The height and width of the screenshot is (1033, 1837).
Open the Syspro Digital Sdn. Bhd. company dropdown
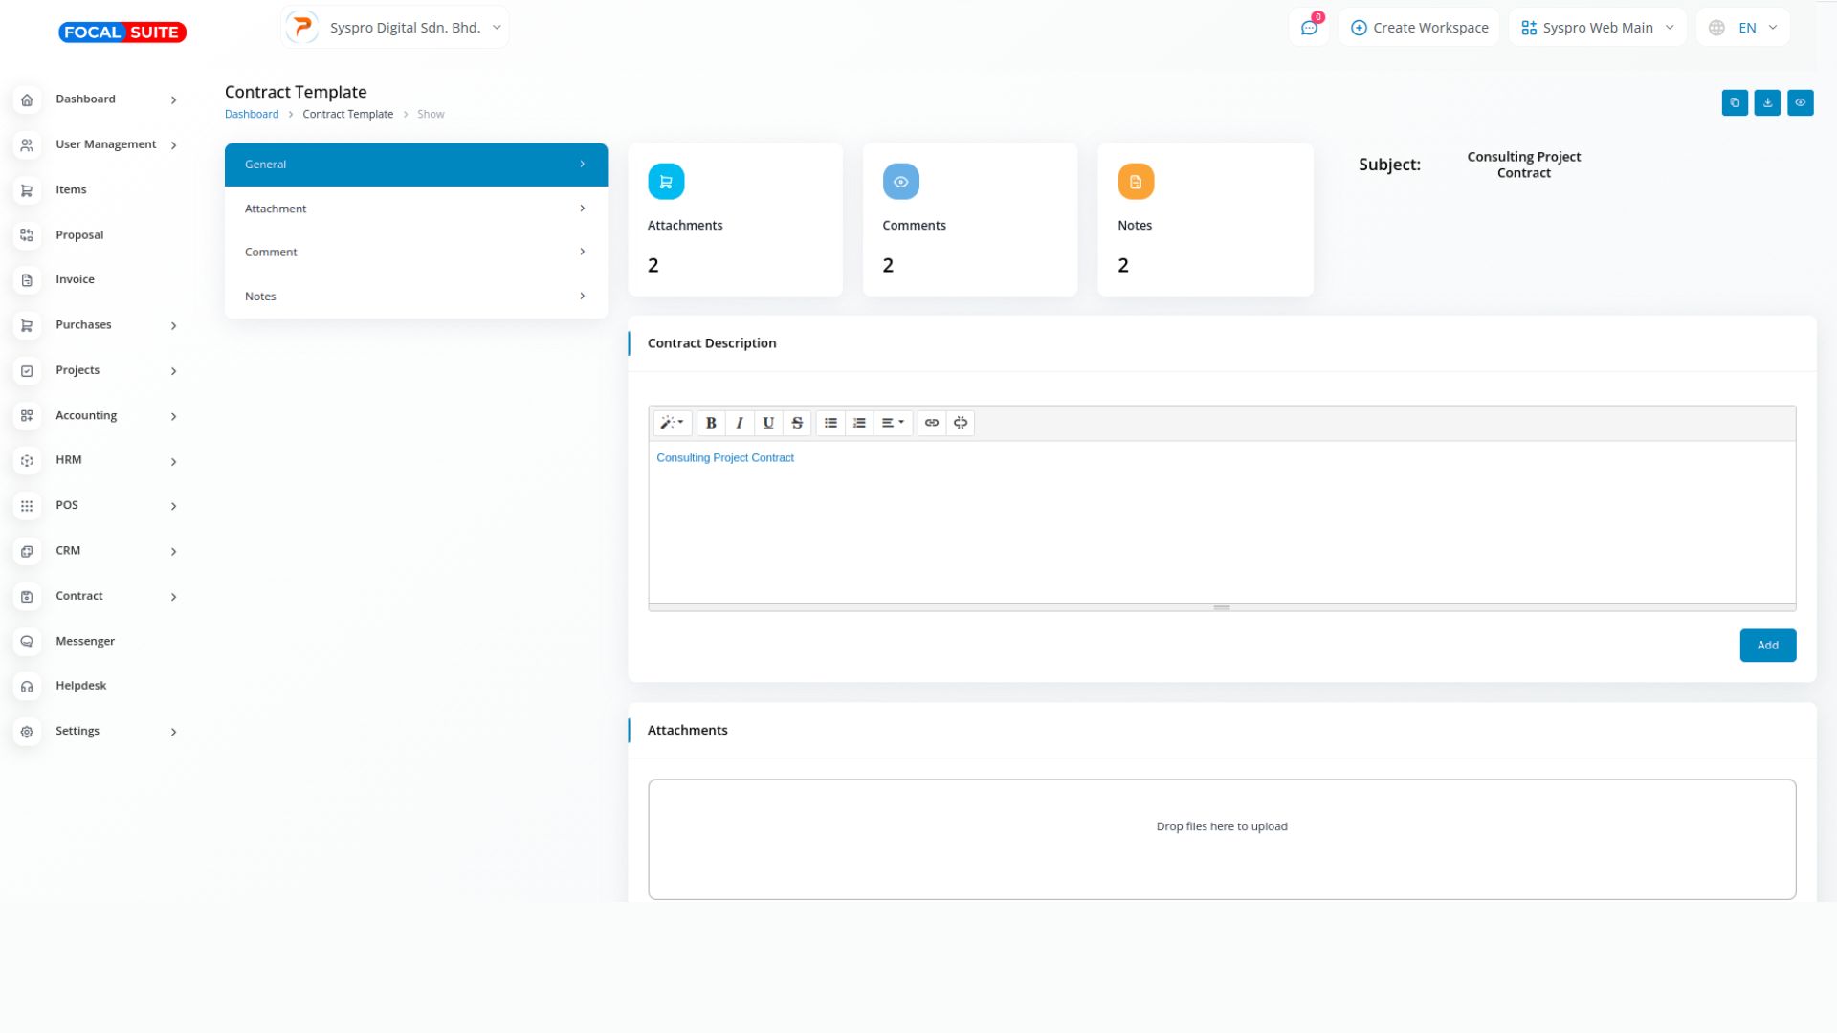click(x=395, y=28)
